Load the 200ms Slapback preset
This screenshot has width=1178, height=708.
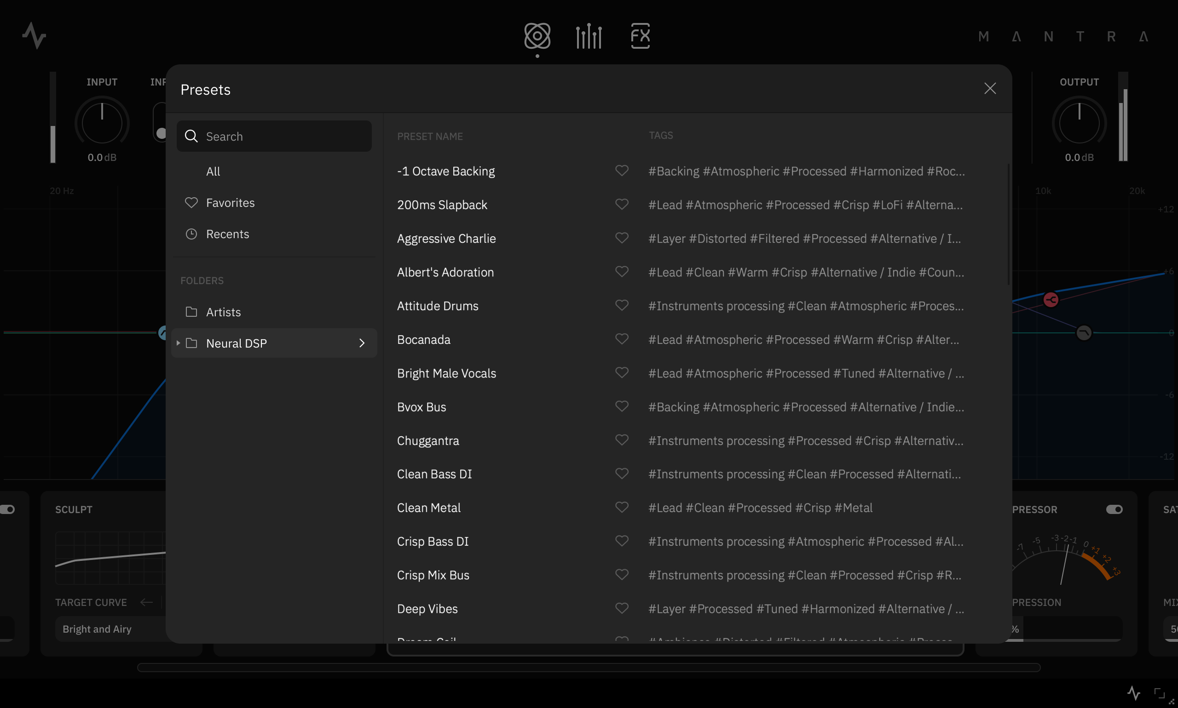[x=442, y=205]
